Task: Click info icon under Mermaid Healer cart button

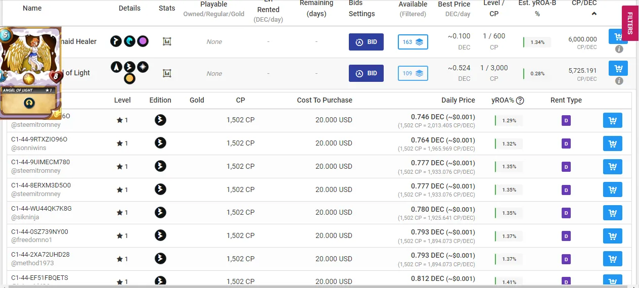Action: [619, 49]
